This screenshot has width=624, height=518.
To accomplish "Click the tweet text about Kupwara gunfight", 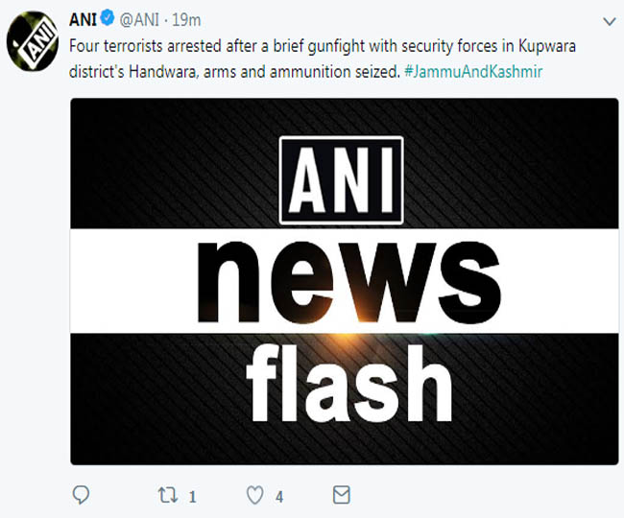I will coord(323,59).
